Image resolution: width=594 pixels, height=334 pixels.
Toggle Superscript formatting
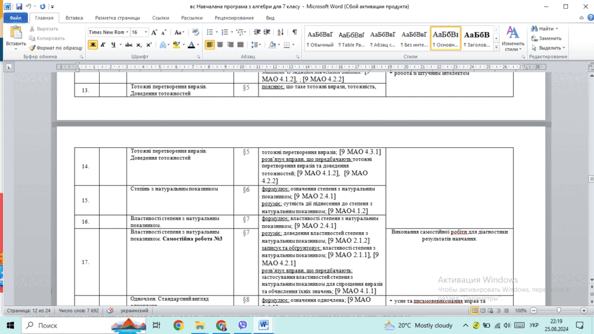click(x=148, y=45)
